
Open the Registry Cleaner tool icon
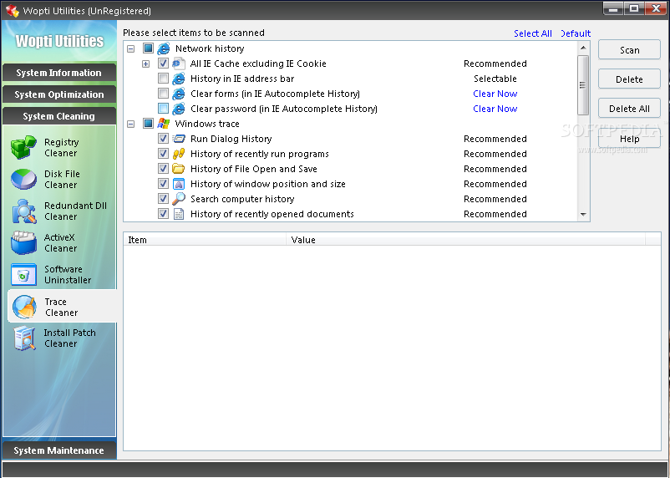coord(23,148)
